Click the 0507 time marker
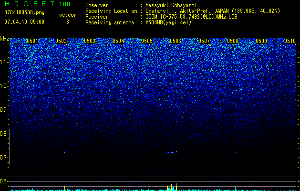The width and height of the screenshot is (300, 191). [204, 41]
